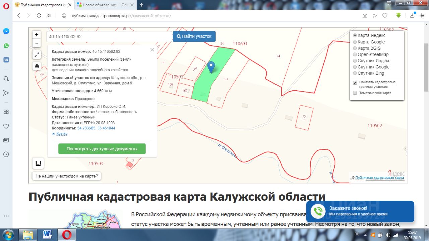Open coordinates link 54.283685, 35.451044

point(96,128)
